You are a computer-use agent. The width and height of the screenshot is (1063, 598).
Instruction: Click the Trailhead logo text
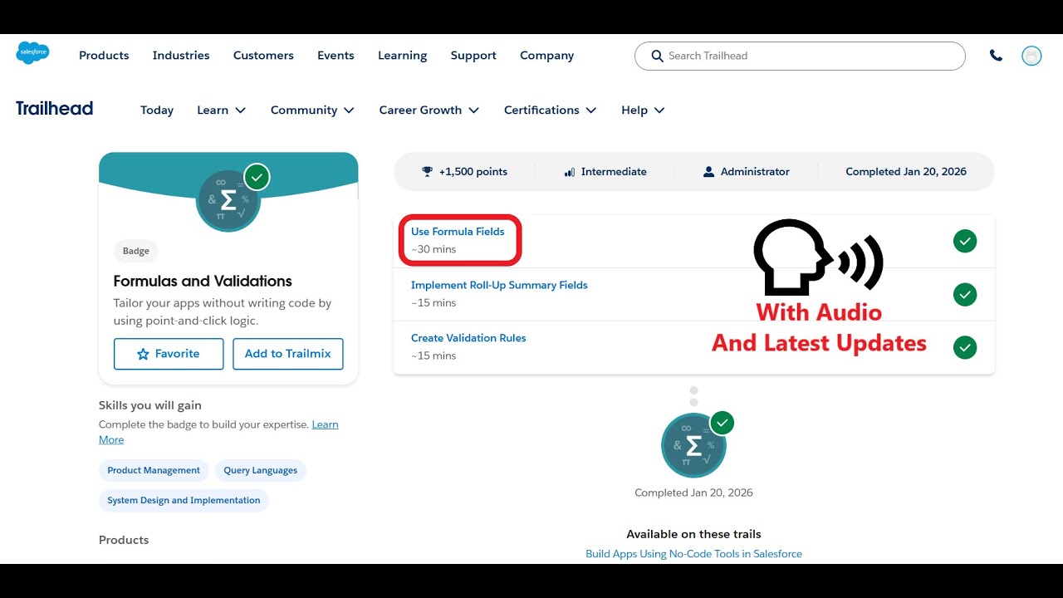55,109
